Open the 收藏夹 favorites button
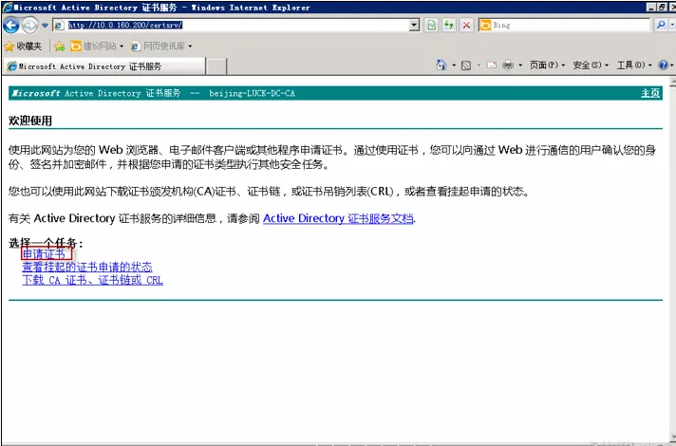This screenshot has width=676, height=446. [24, 46]
